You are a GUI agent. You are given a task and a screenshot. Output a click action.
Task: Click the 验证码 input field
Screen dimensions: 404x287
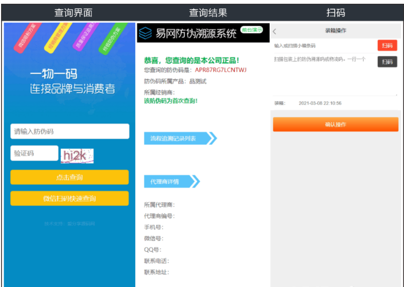[34, 153]
